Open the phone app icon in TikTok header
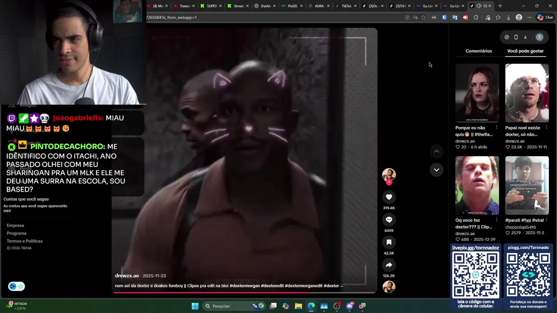The height and width of the screenshot is (313, 557). 516,37
